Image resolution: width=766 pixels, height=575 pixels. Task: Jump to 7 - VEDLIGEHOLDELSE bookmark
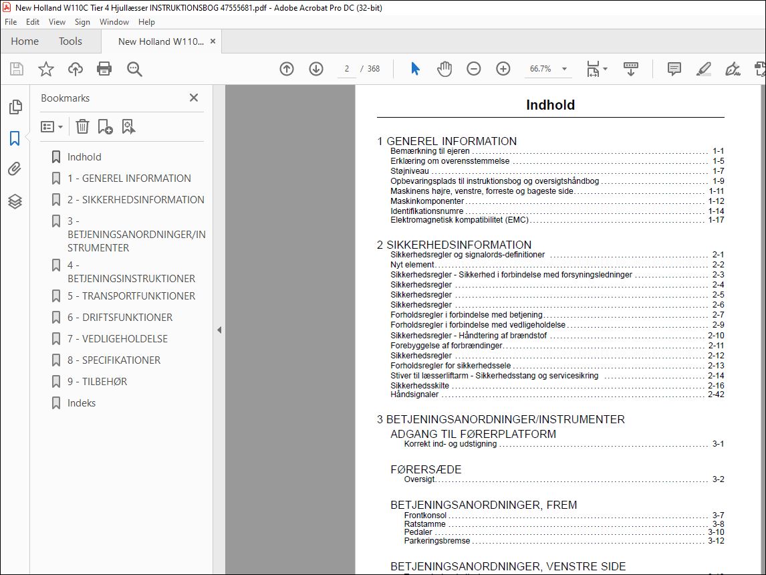pos(118,339)
